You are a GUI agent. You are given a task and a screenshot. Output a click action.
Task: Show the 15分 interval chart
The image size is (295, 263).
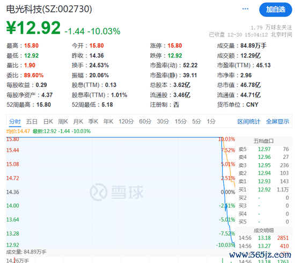coord(181,121)
